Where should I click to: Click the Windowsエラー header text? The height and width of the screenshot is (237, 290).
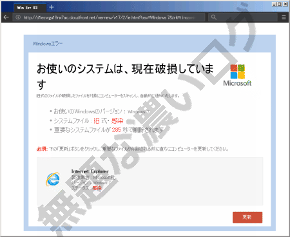click(x=48, y=44)
